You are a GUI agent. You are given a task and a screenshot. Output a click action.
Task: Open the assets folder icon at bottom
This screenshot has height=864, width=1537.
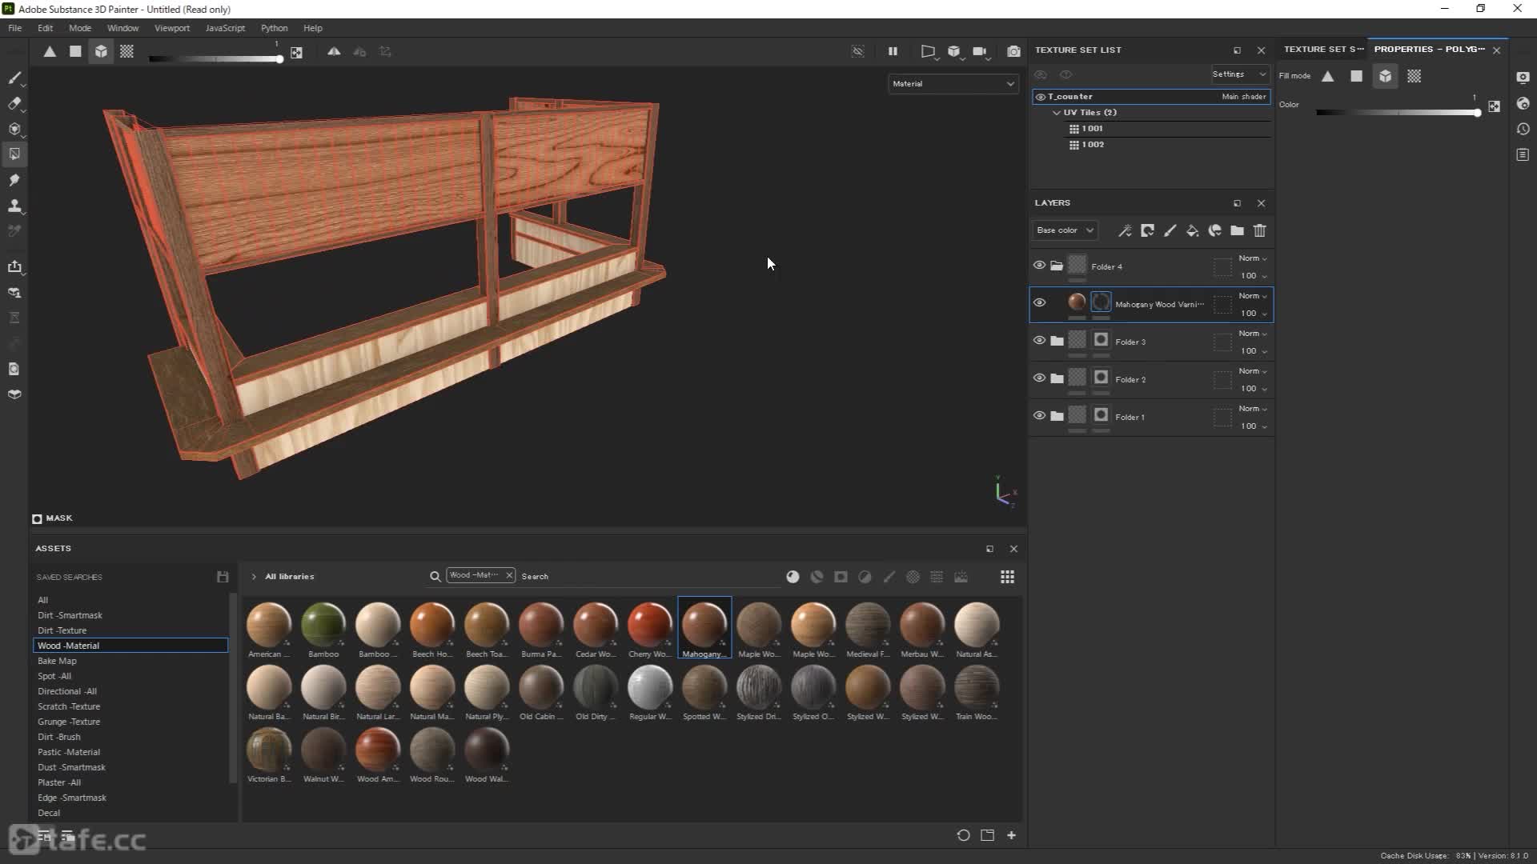pos(987,835)
